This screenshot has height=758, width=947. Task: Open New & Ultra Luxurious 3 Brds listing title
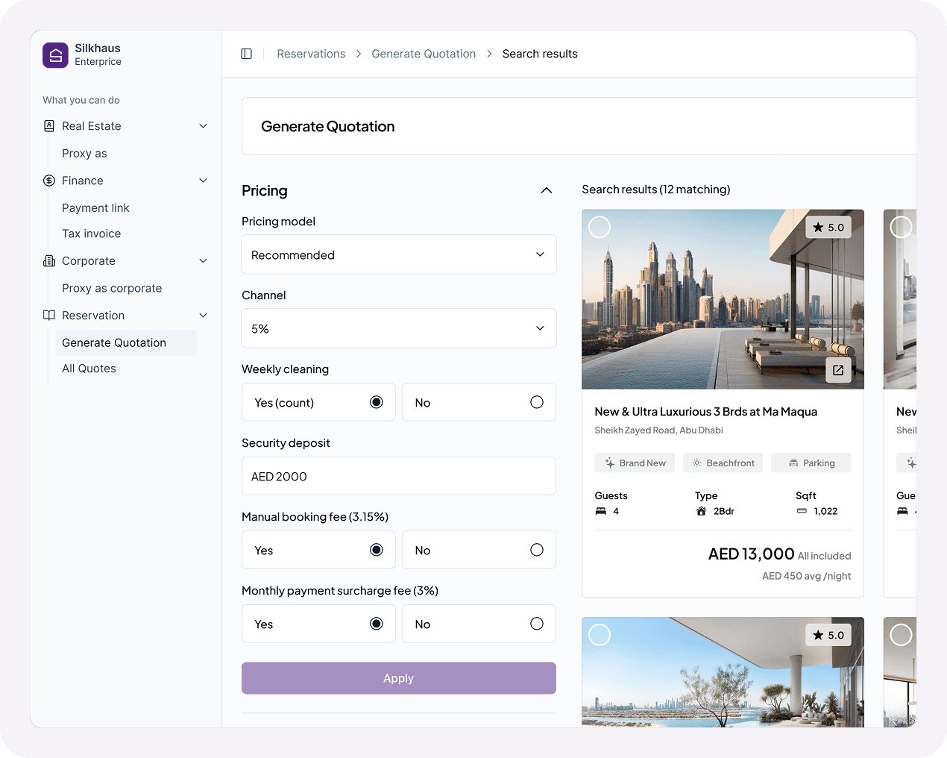click(x=705, y=412)
